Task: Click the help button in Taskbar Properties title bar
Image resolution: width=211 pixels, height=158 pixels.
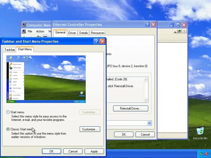Action: pos(96,41)
